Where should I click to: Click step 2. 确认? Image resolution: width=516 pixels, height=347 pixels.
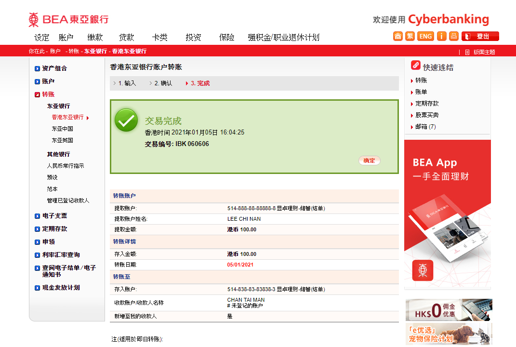point(163,83)
